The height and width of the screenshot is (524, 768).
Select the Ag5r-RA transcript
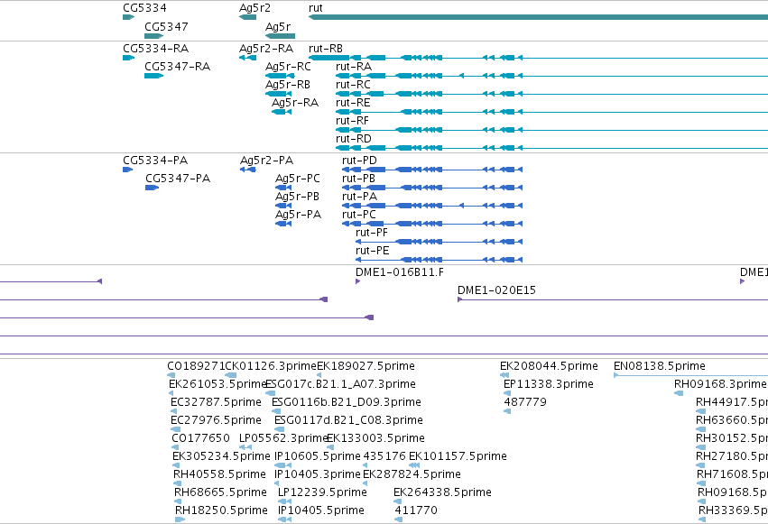[x=282, y=112]
